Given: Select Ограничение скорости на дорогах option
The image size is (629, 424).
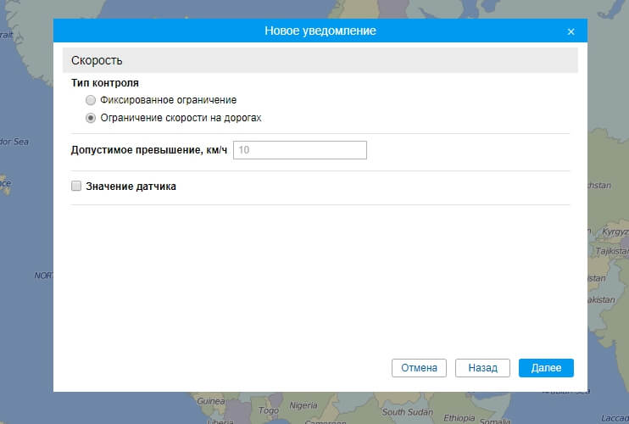Looking at the screenshot, I should coord(91,118).
